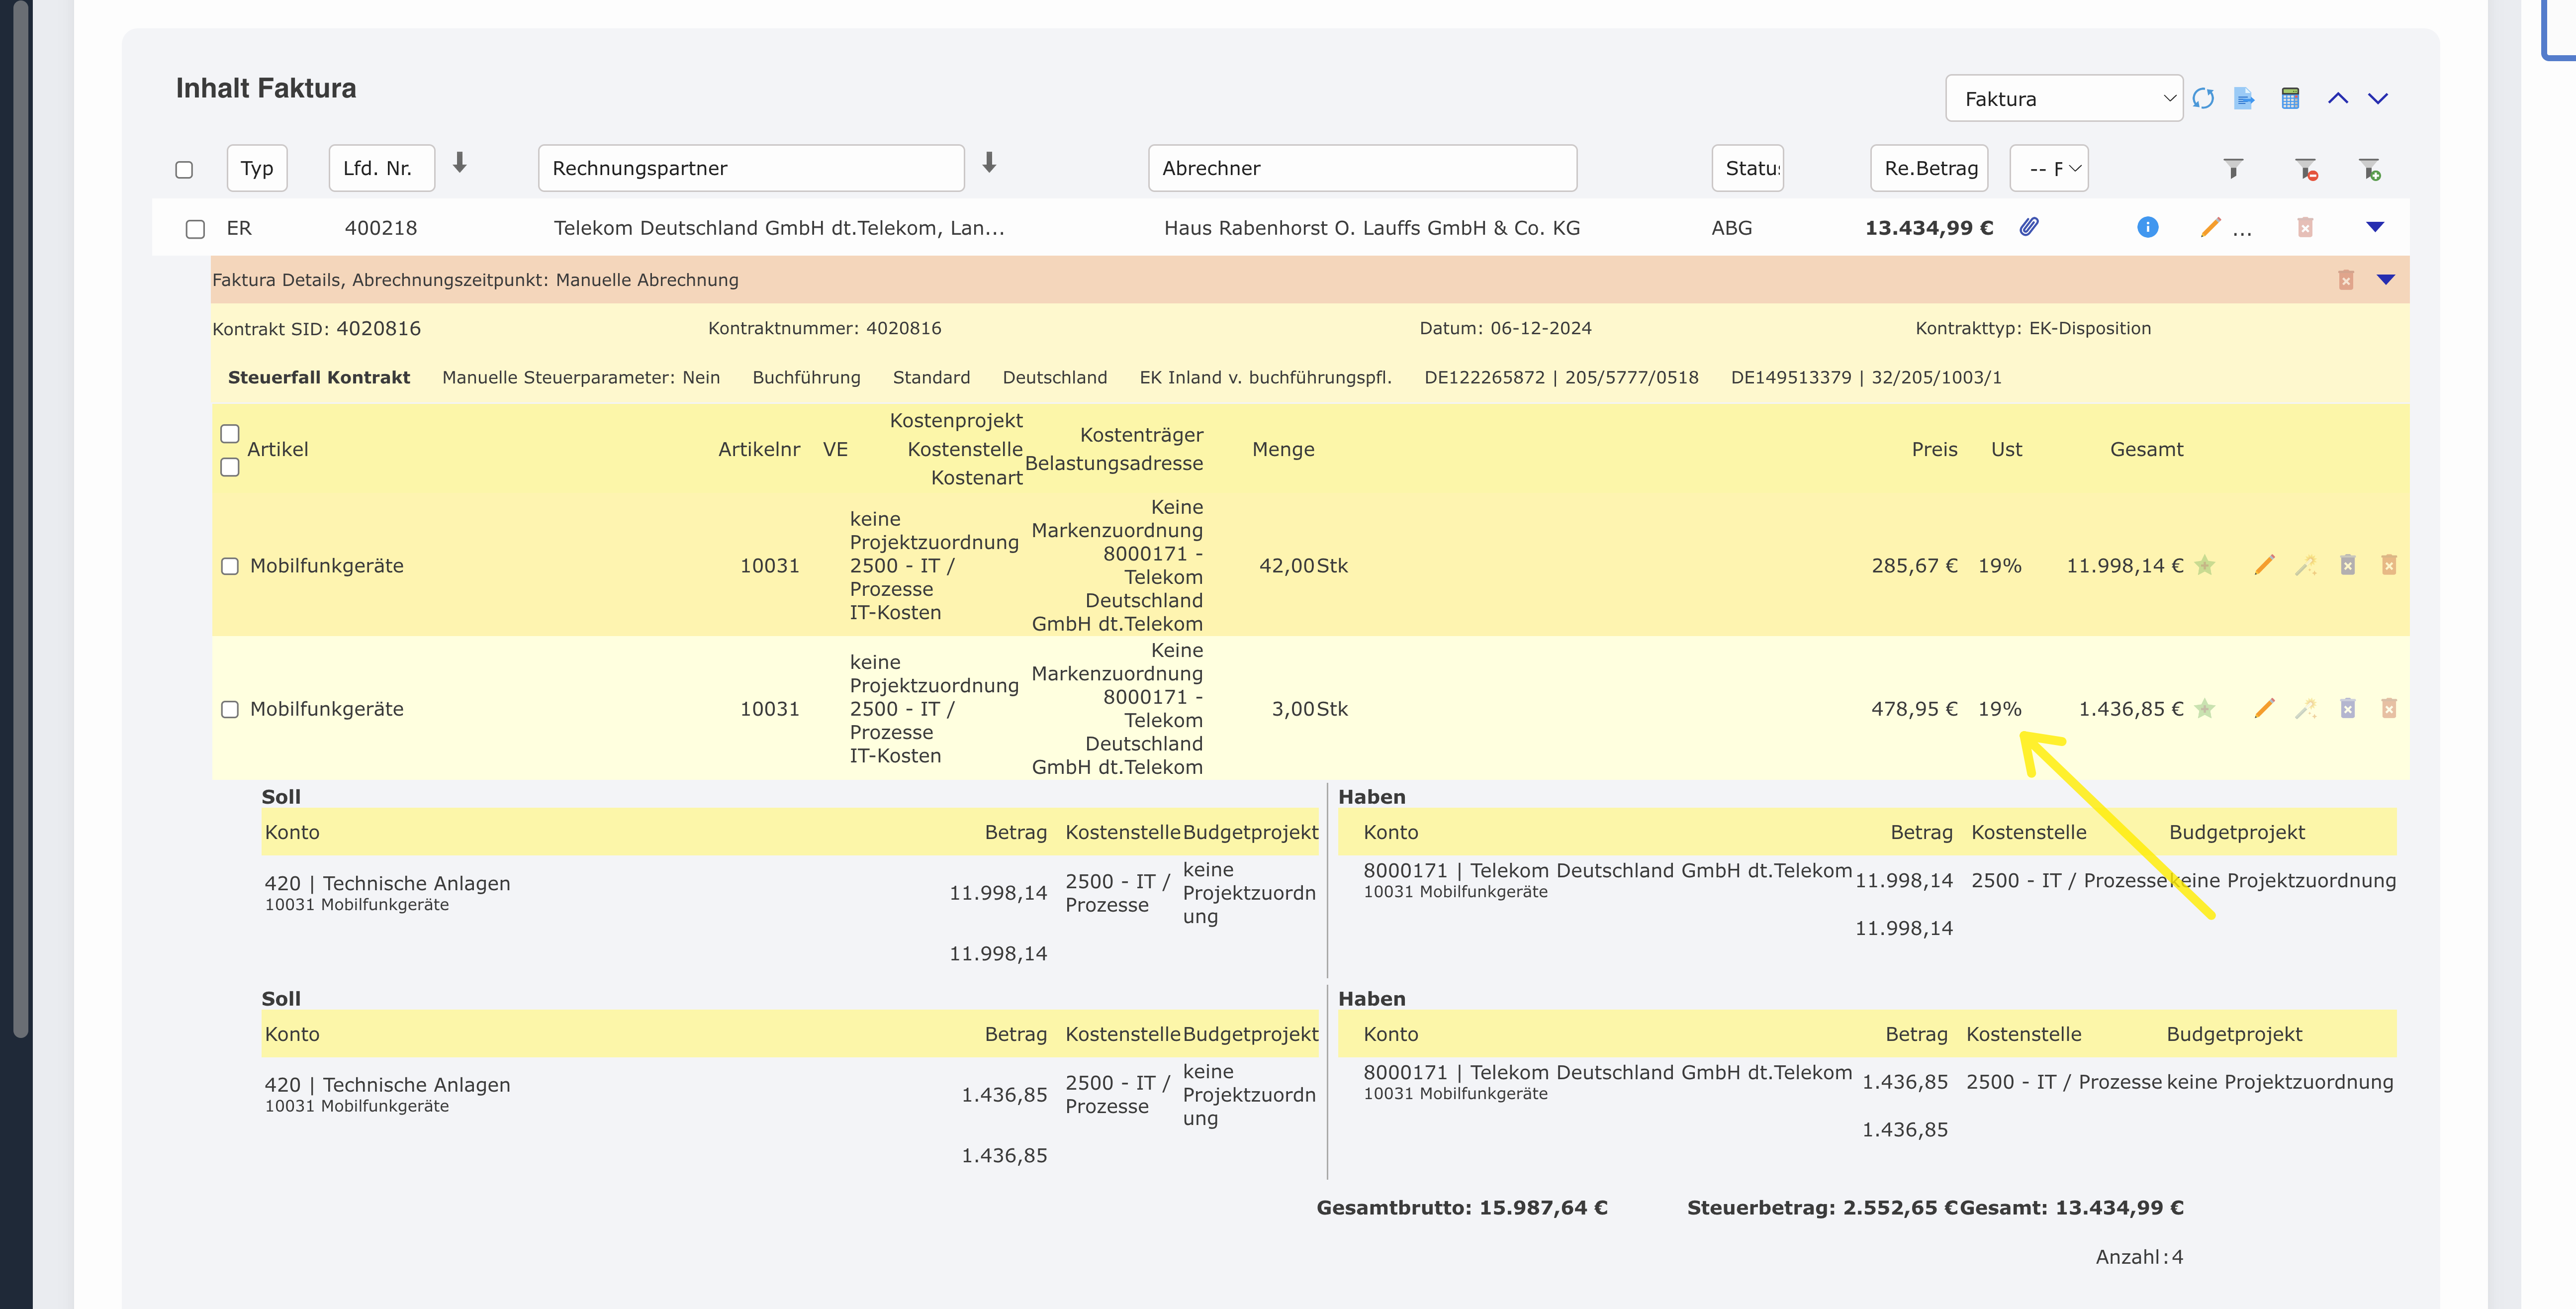The height and width of the screenshot is (1309, 2576).
Task: Check the Mobilfunkgeräte 42,00 Stk line checkbox
Action: click(x=230, y=566)
